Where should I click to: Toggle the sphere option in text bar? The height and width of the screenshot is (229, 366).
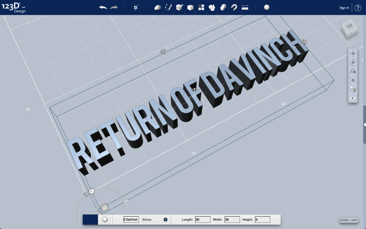[105, 220]
